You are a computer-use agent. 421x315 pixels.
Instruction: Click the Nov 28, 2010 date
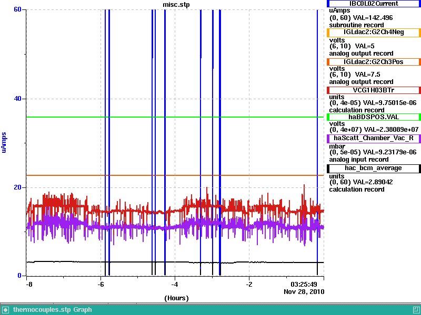304,292
